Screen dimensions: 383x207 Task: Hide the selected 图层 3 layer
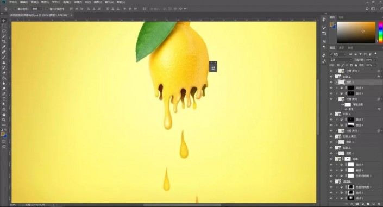[x=331, y=82]
